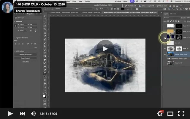This screenshot has width=190, height=119.
Task: Open the font size dropdown
Action: pyautogui.click(x=104, y=9)
